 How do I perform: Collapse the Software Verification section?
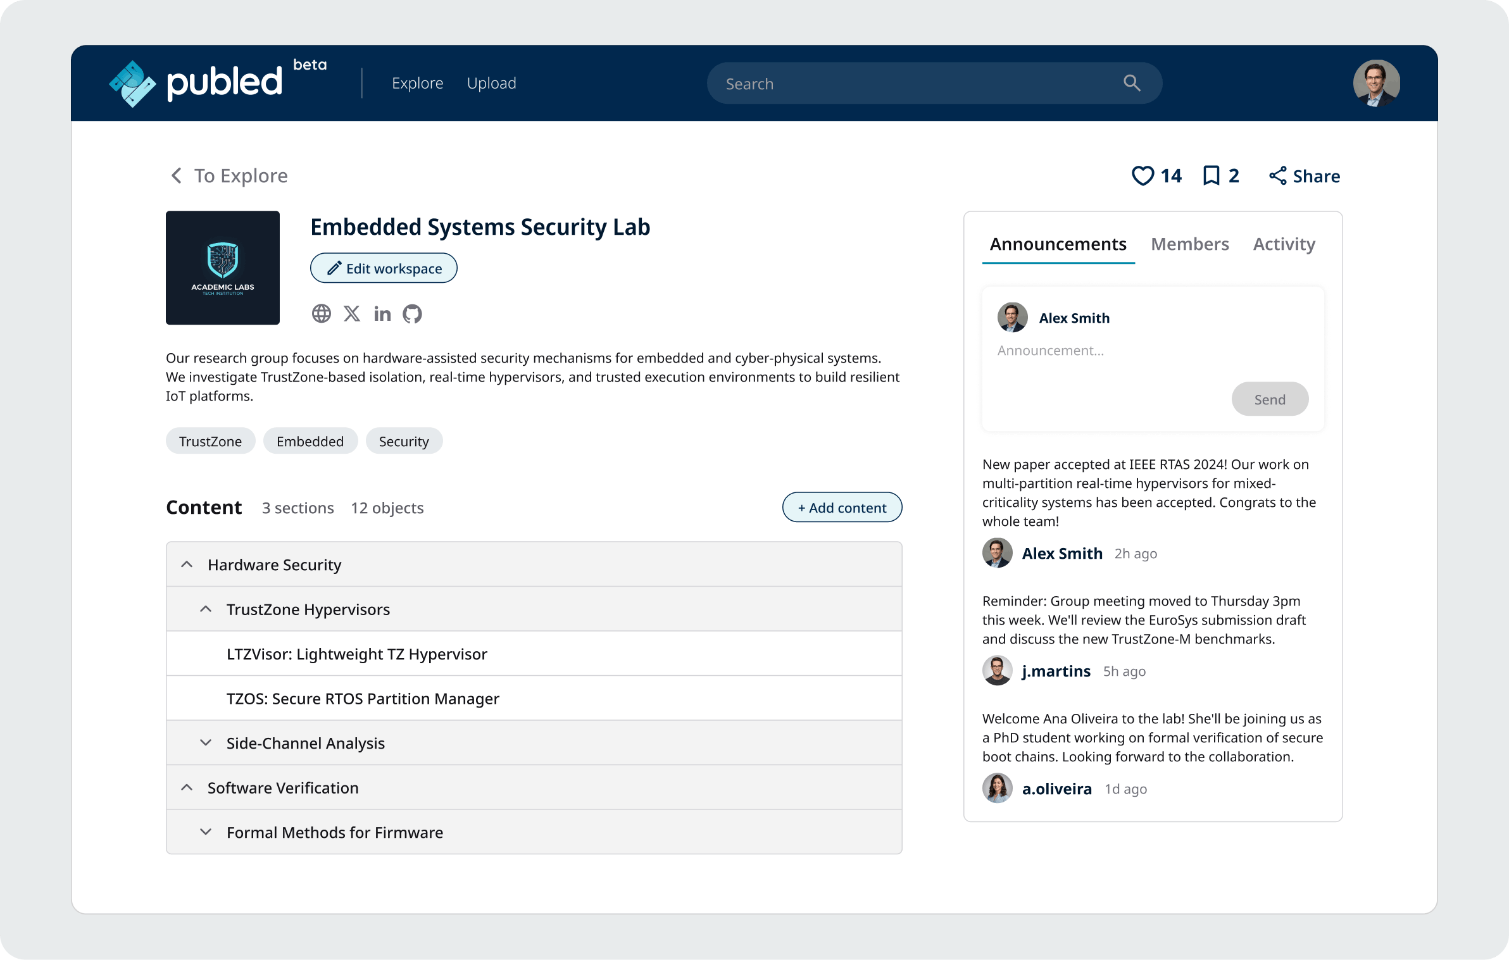pos(187,787)
